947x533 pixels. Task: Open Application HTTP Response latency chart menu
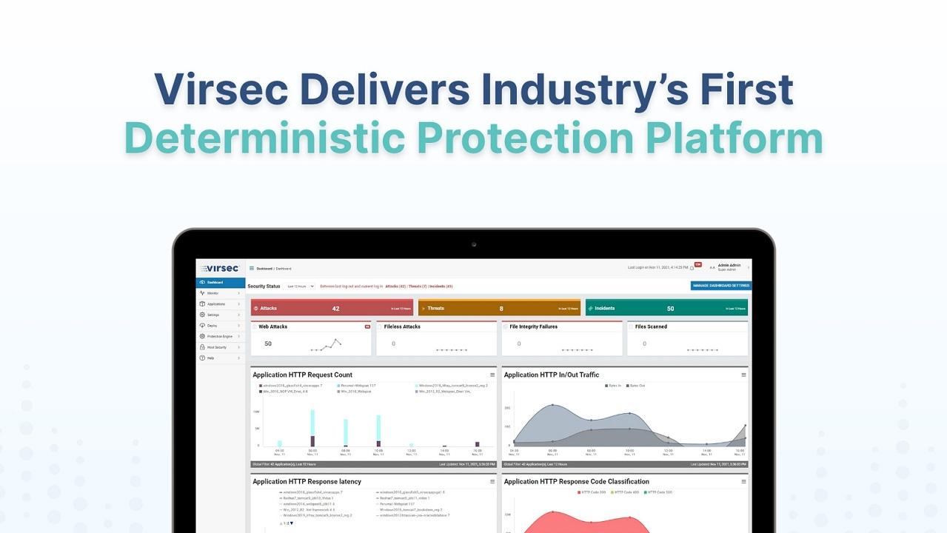(x=492, y=482)
